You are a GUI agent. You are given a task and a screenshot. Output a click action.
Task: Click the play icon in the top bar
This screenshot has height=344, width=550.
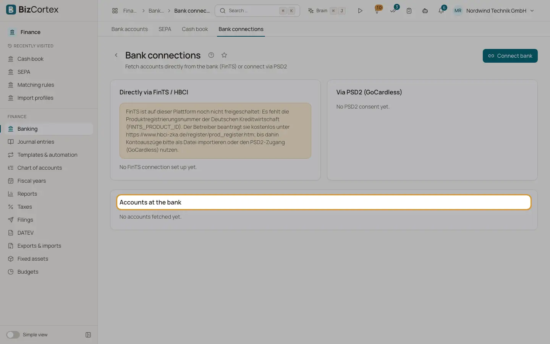pos(360,11)
